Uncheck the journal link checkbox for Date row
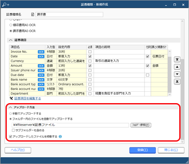 click(x=148, y=56)
